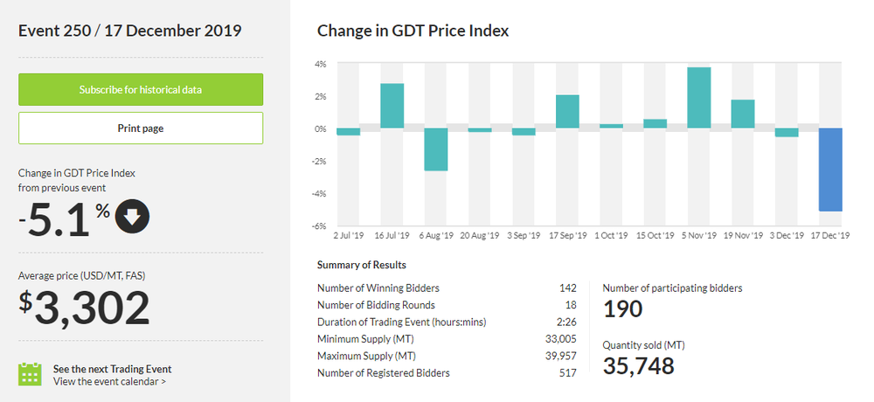Viewport: 874px width, 402px height.
Task: Click the 3 Sep '19 chart bar
Action: click(x=524, y=132)
